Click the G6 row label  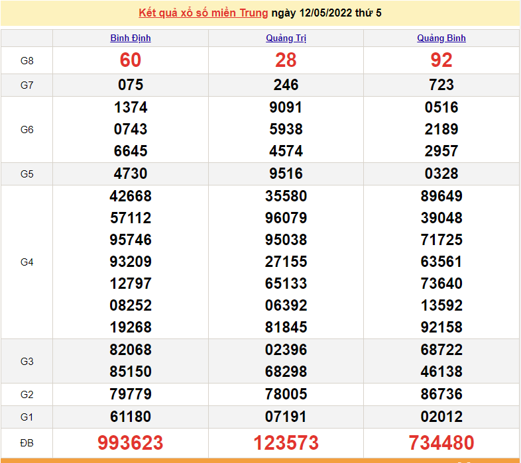[x=27, y=130]
